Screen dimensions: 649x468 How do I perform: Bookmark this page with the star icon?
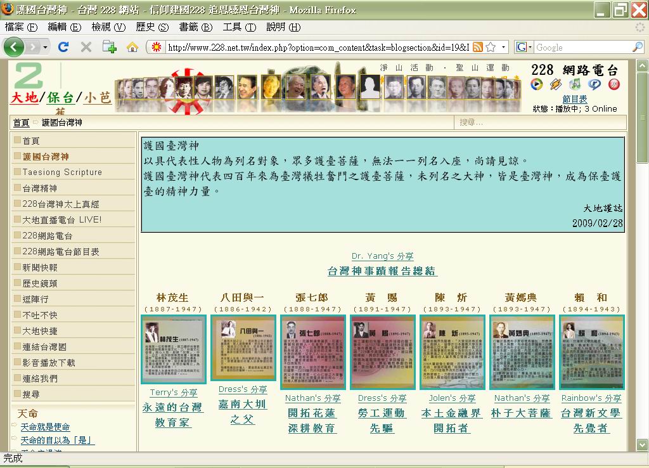point(491,47)
